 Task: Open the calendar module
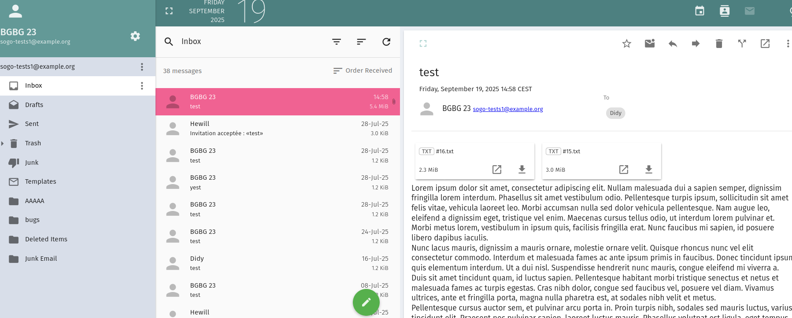(699, 11)
